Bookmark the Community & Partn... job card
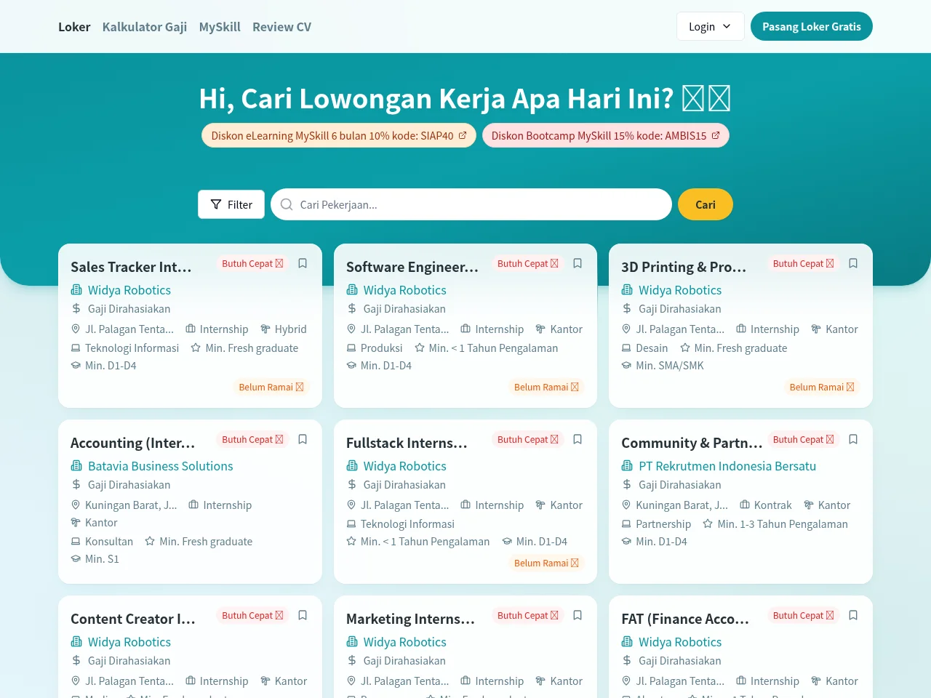 tap(853, 439)
